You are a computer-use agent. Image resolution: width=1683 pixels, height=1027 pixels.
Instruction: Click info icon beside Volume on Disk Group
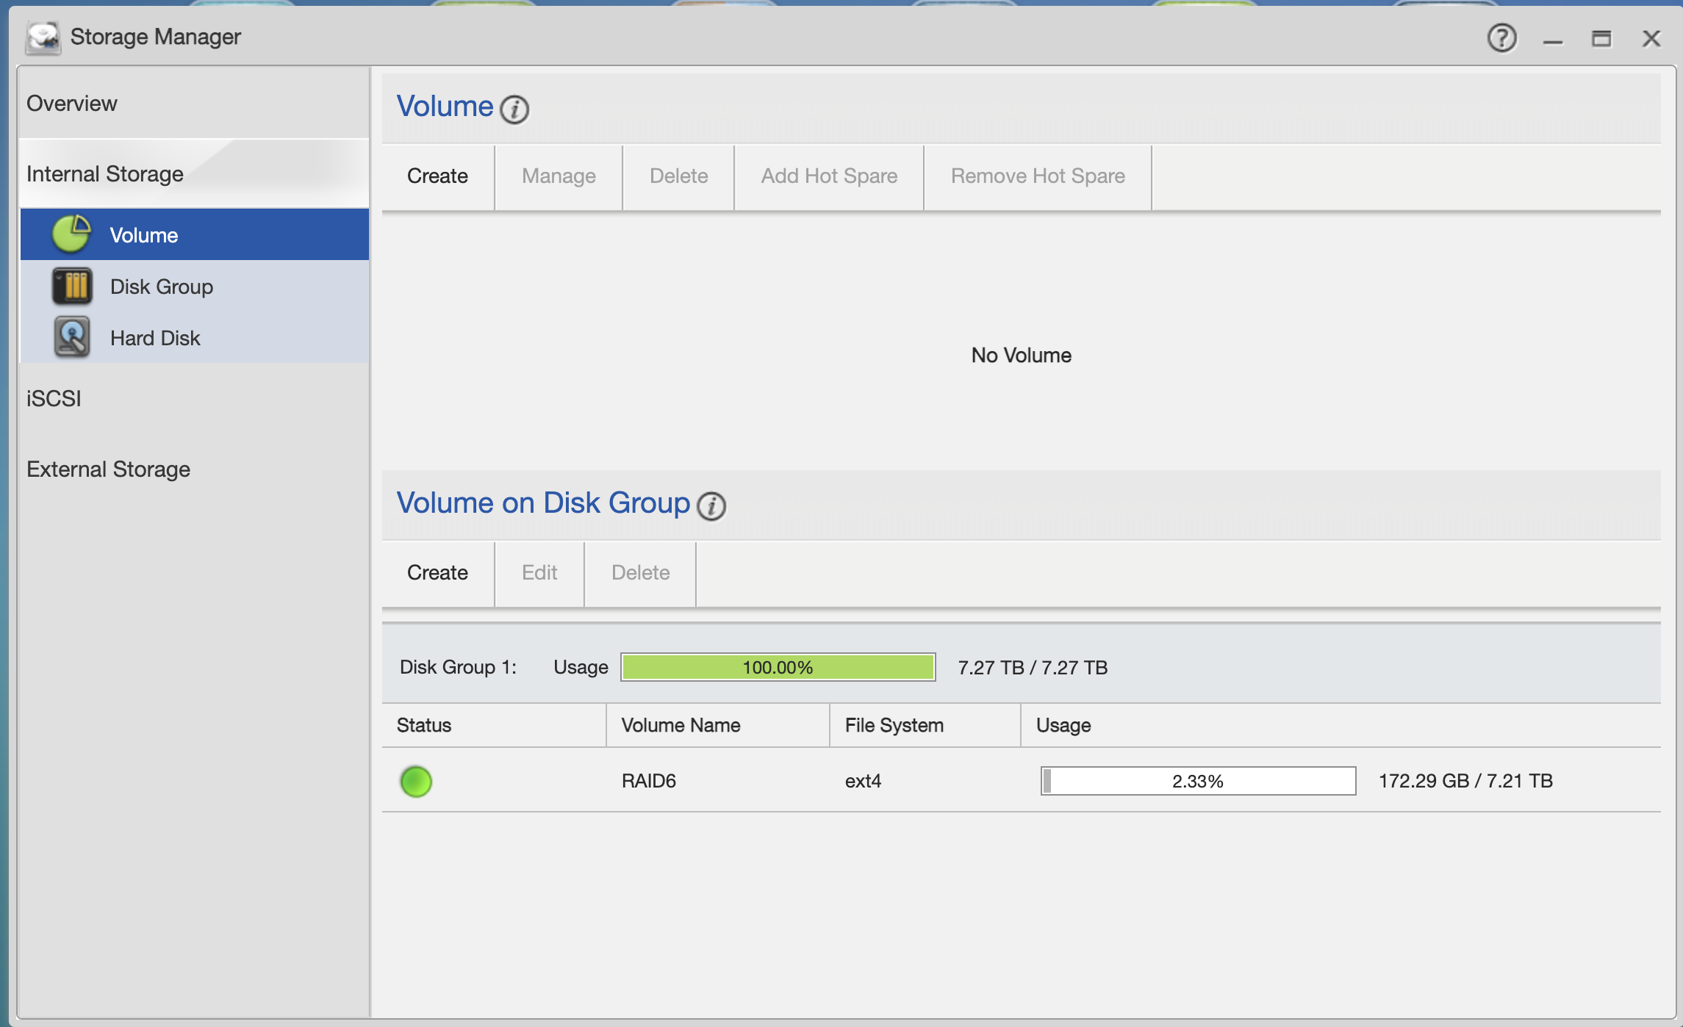pyautogui.click(x=711, y=506)
